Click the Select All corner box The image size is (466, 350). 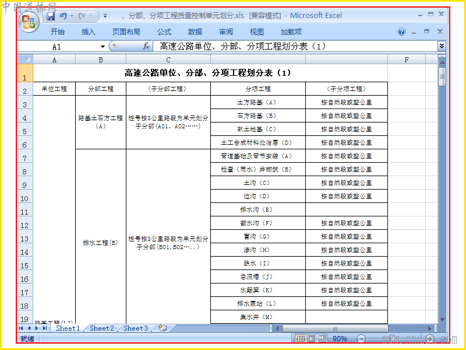click(25, 60)
